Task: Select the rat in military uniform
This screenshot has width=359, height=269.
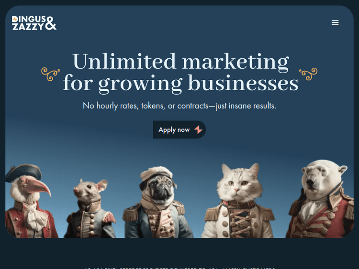Action: click(x=90, y=208)
